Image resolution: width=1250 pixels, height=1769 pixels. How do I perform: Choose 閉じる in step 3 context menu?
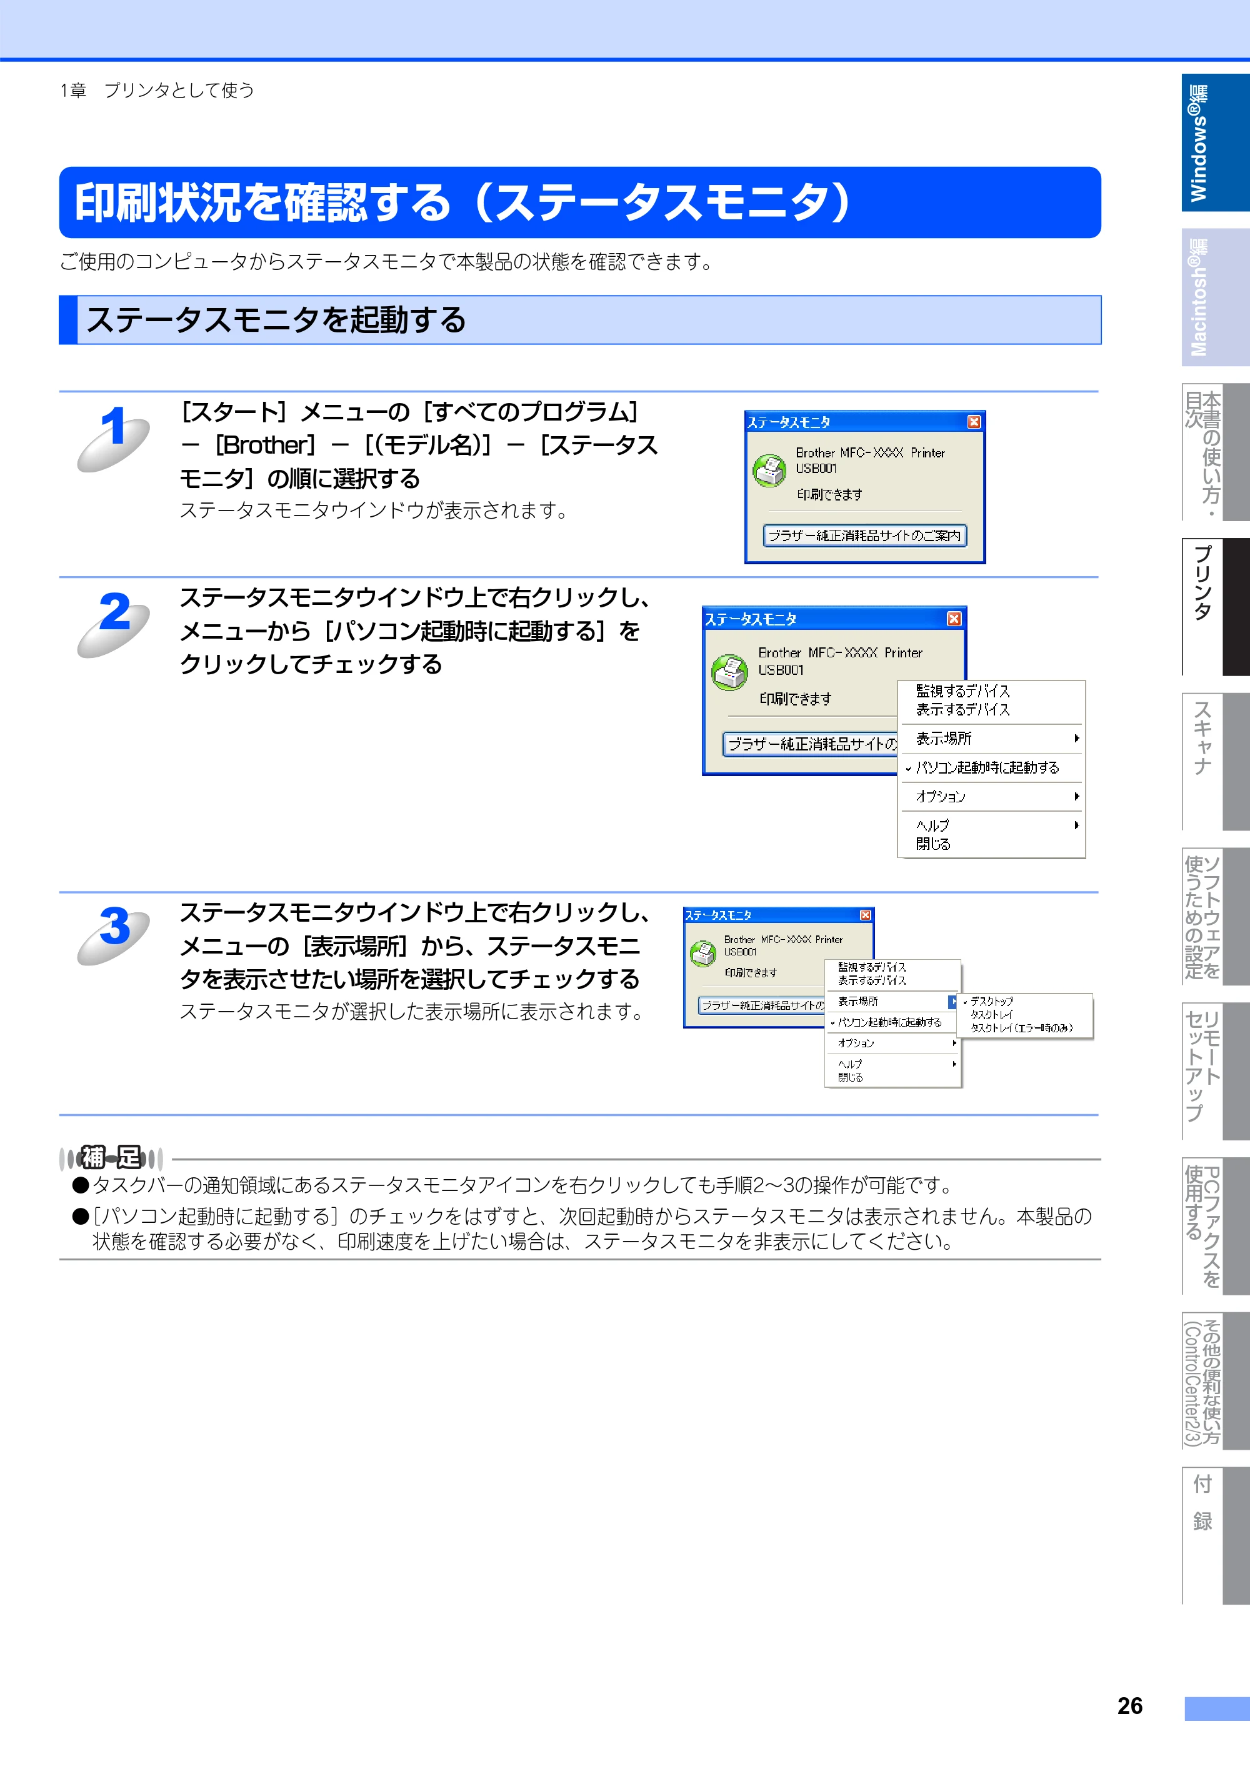coord(851,1078)
